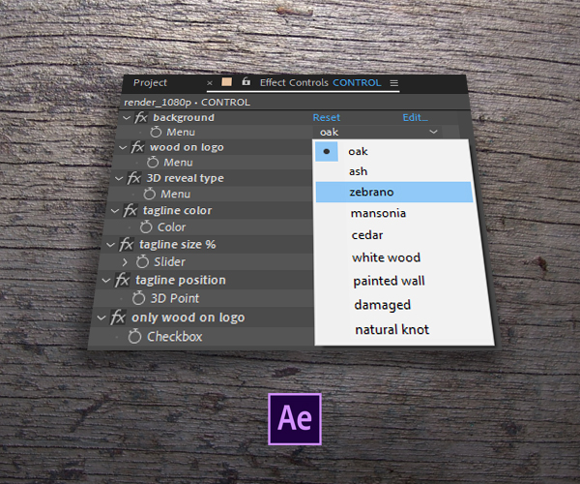Open the background Menu dropdown showing oak
The height and width of the screenshot is (484, 580).
(x=377, y=132)
